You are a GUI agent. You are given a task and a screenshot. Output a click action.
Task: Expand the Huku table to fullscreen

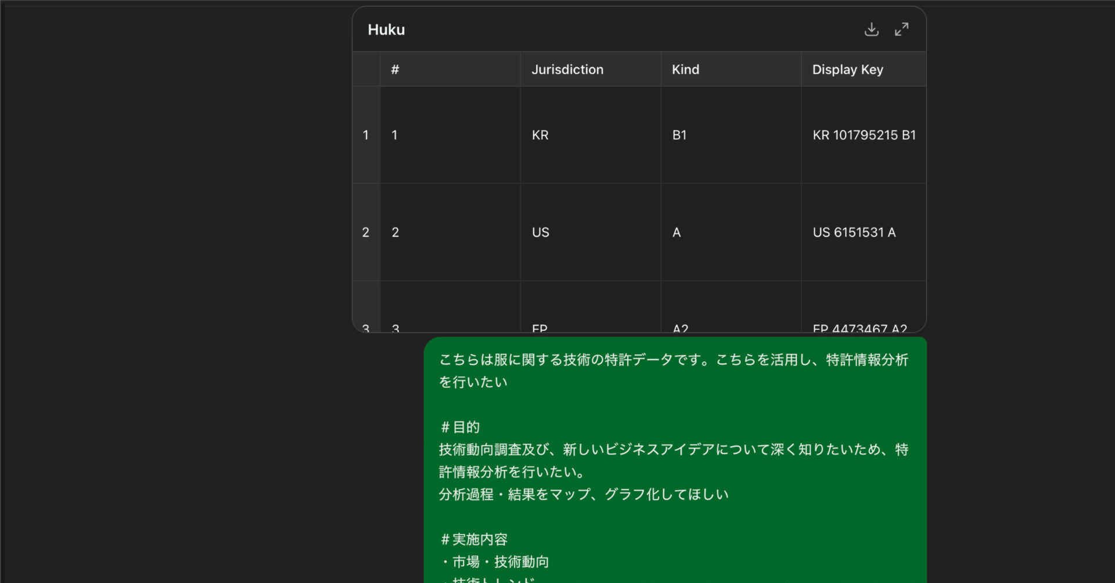(902, 29)
